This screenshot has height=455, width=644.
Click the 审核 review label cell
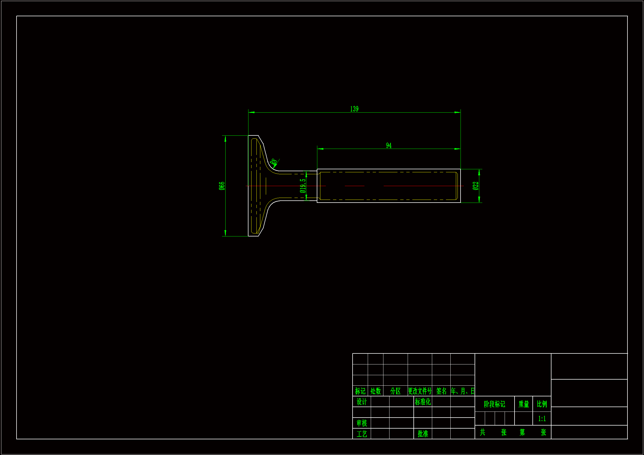point(362,423)
